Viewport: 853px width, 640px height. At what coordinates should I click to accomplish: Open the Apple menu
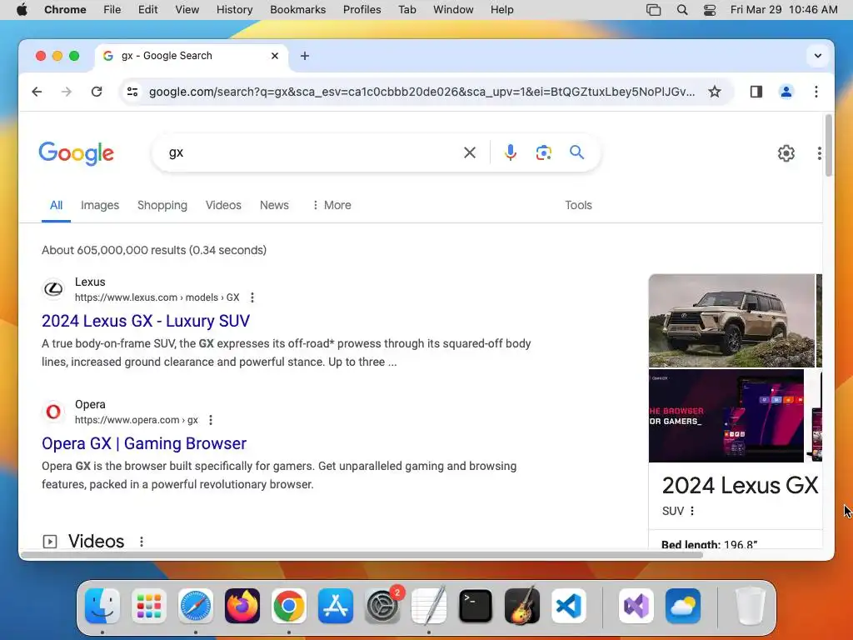pyautogui.click(x=22, y=10)
